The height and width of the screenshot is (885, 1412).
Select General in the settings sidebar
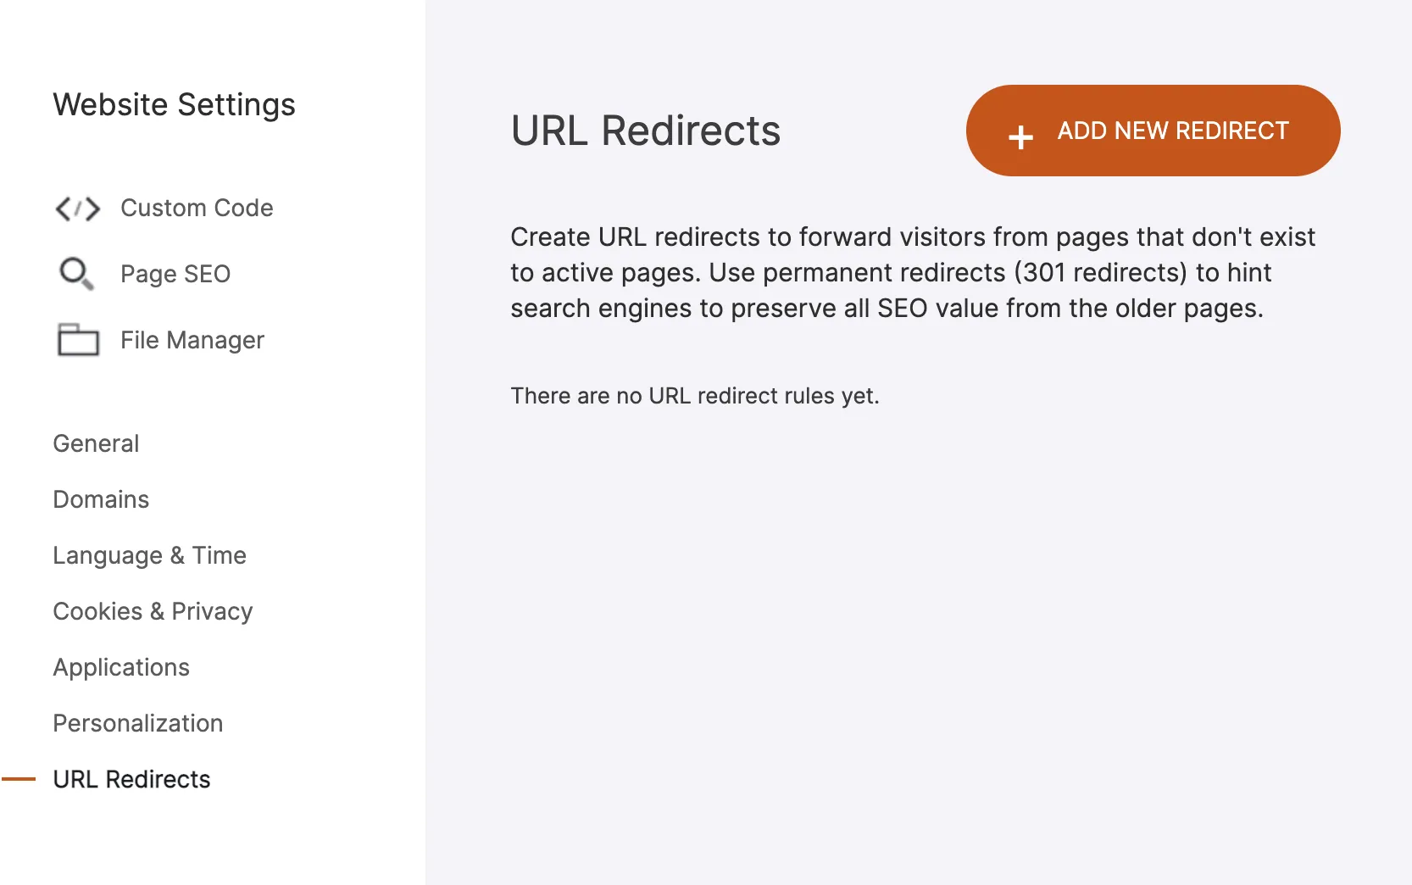click(x=96, y=444)
